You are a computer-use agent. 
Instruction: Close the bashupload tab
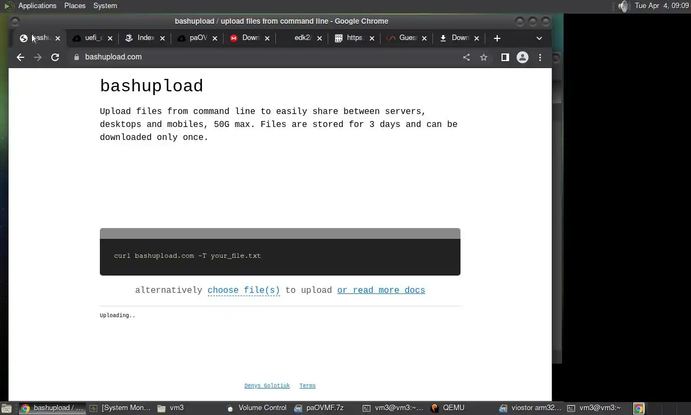[58, 38]
